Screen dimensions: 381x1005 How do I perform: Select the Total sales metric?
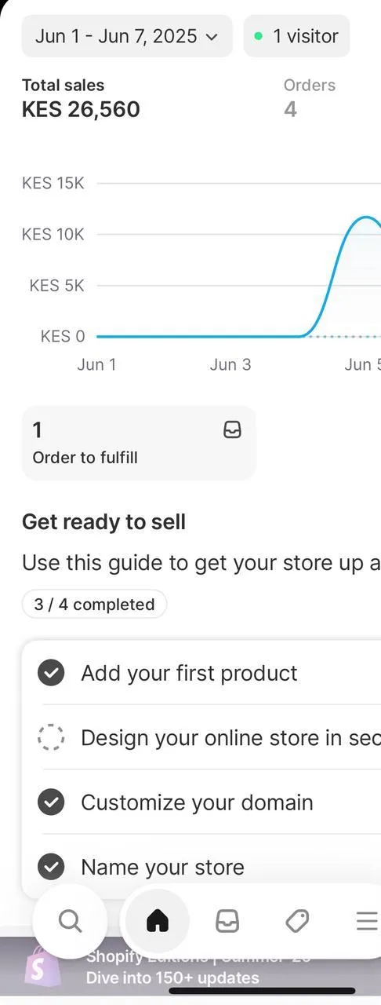pyautogui.click(x=81, y=97)
